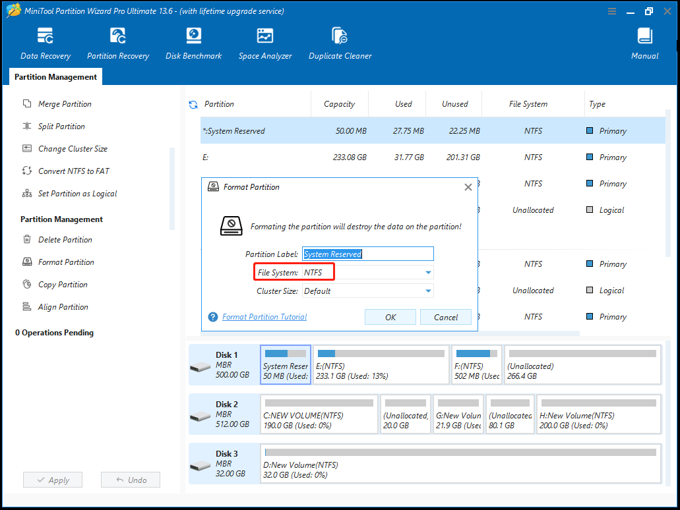680x510 pixels.
Task: Click the Delete Partition trash icon
Action: pyautogui.click(x=27, y=239)
